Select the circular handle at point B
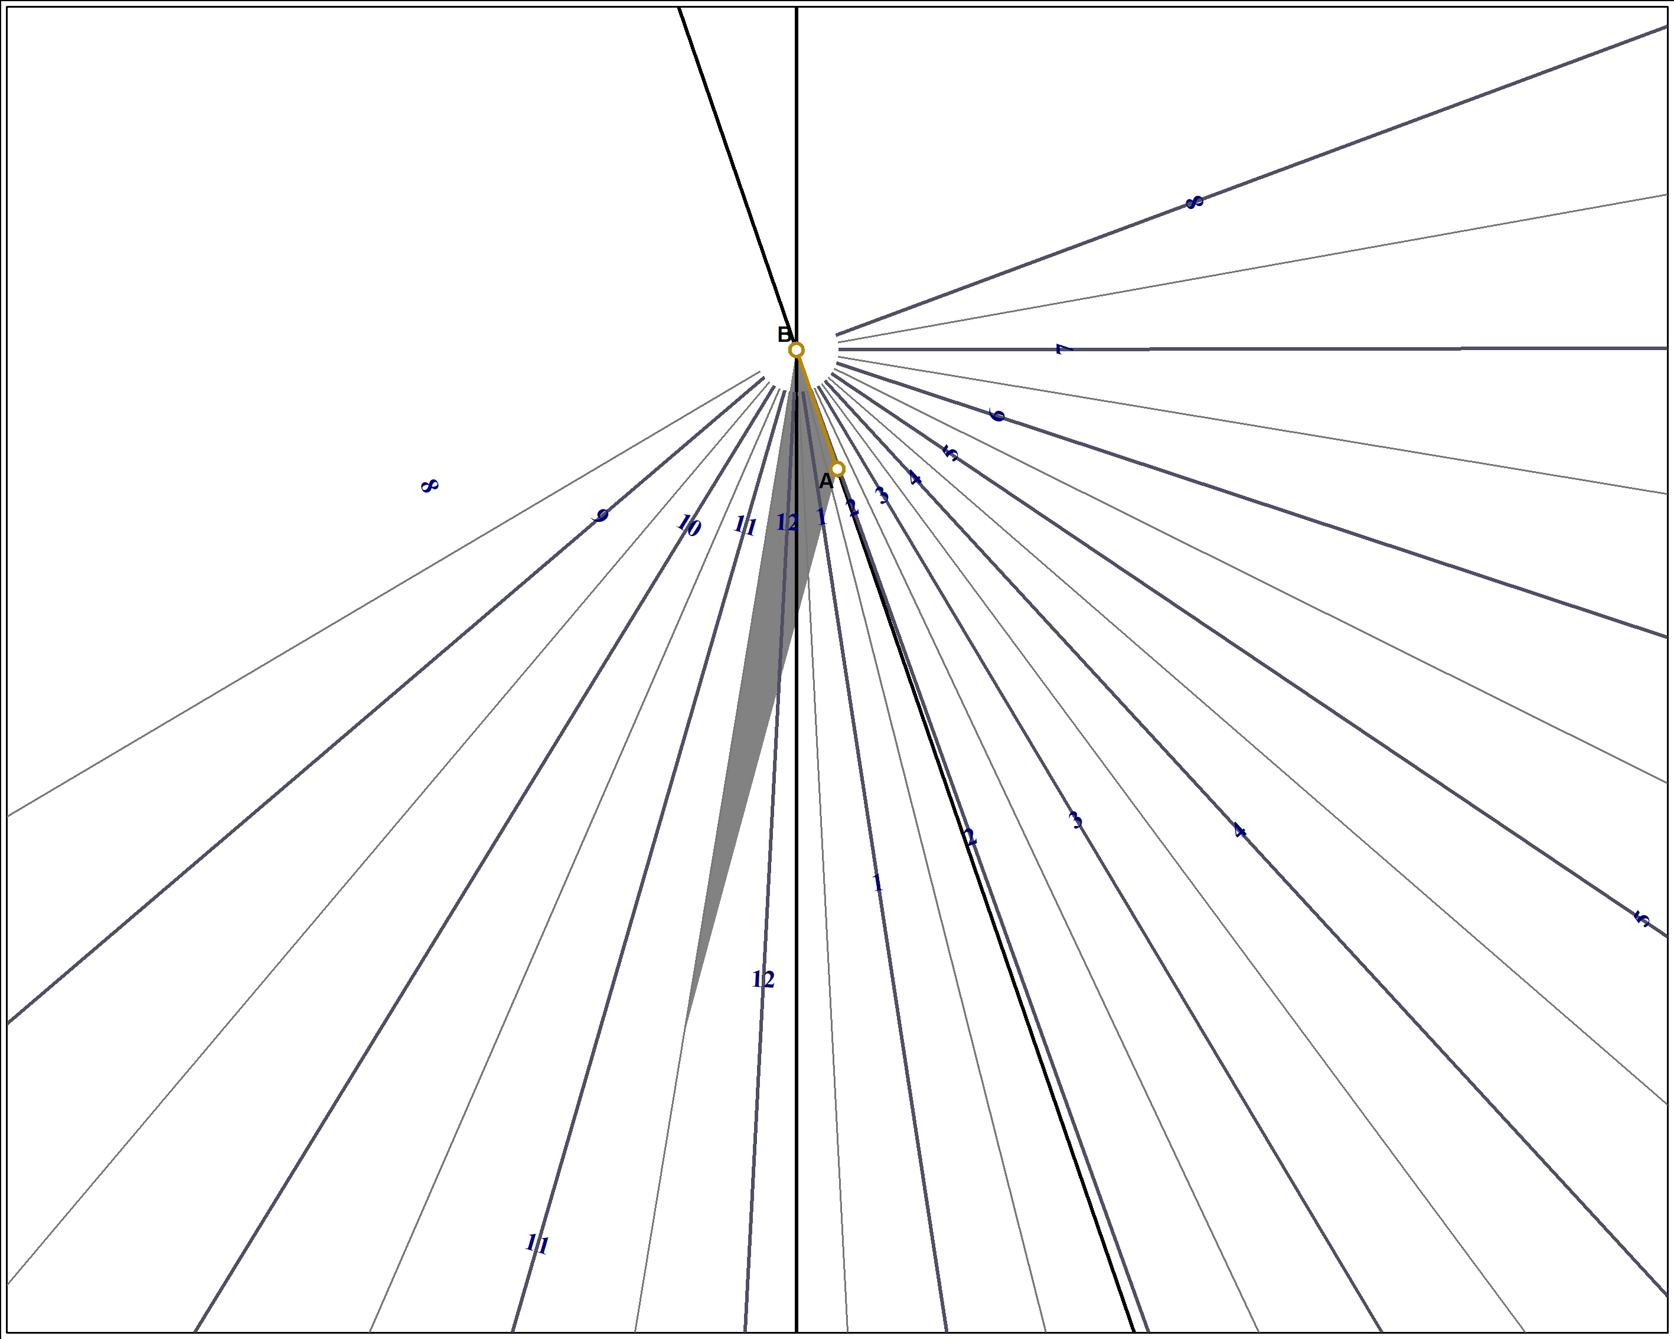Viewport: 1674px width, 1339px height. [x=796, y=350]
